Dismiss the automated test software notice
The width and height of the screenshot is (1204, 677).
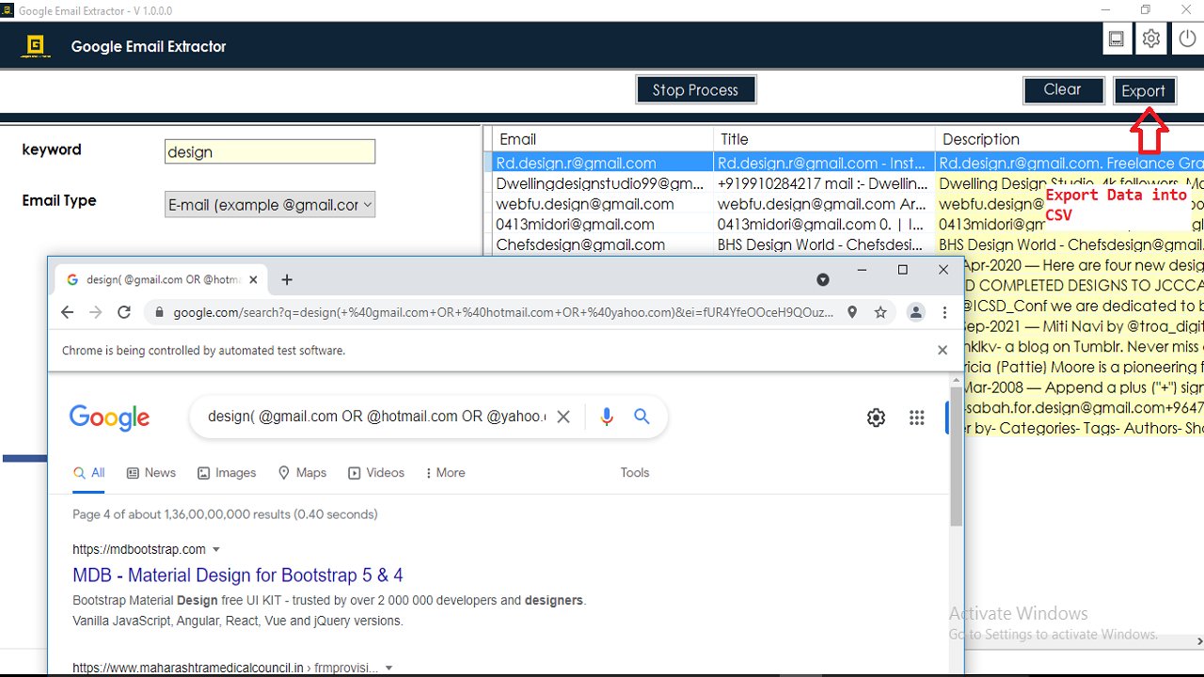(x=943, y=350)
